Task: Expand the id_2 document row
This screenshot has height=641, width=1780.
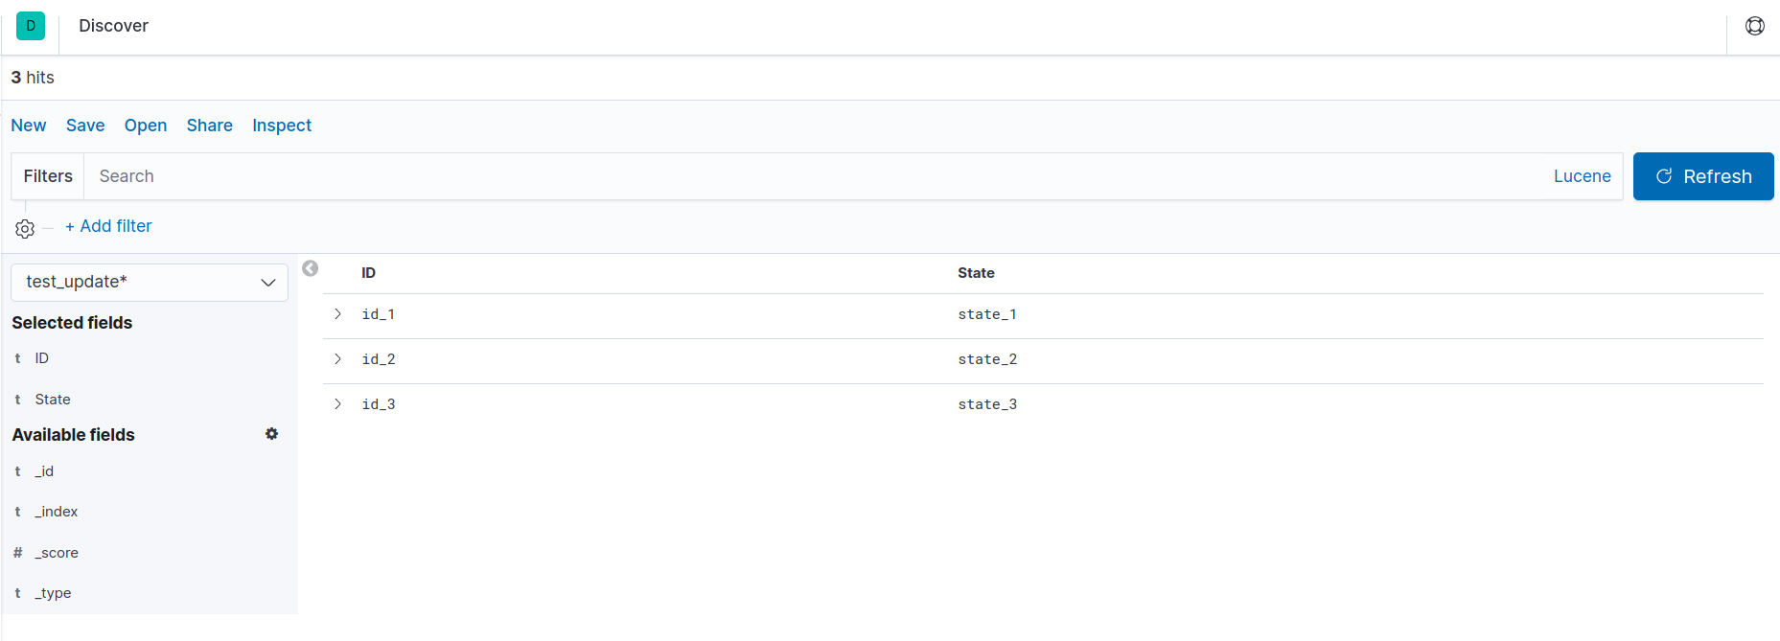Action: 337,359
